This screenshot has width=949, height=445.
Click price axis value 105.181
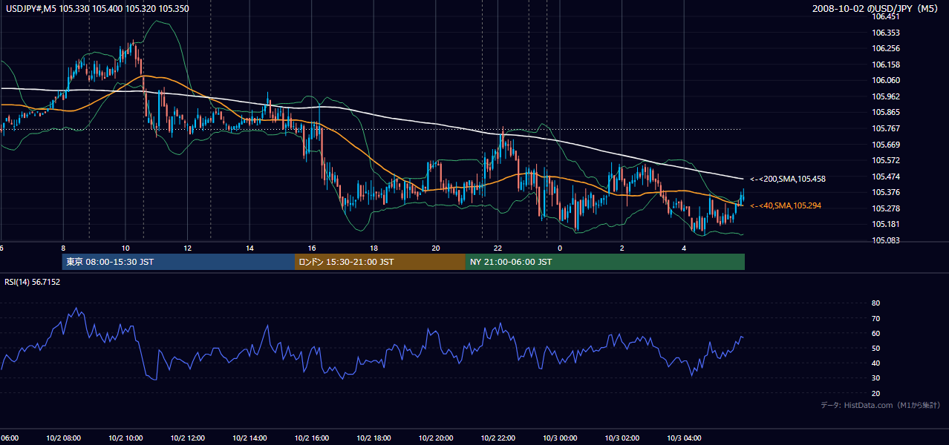886,224
